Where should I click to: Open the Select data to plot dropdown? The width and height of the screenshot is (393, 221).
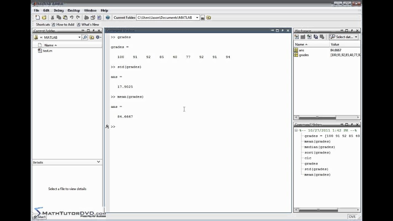click(344, 37)
